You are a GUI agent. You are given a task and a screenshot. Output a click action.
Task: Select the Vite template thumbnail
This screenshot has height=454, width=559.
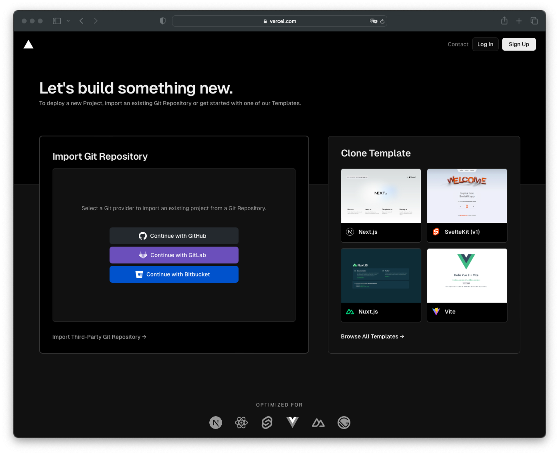[x=467, y=276]
